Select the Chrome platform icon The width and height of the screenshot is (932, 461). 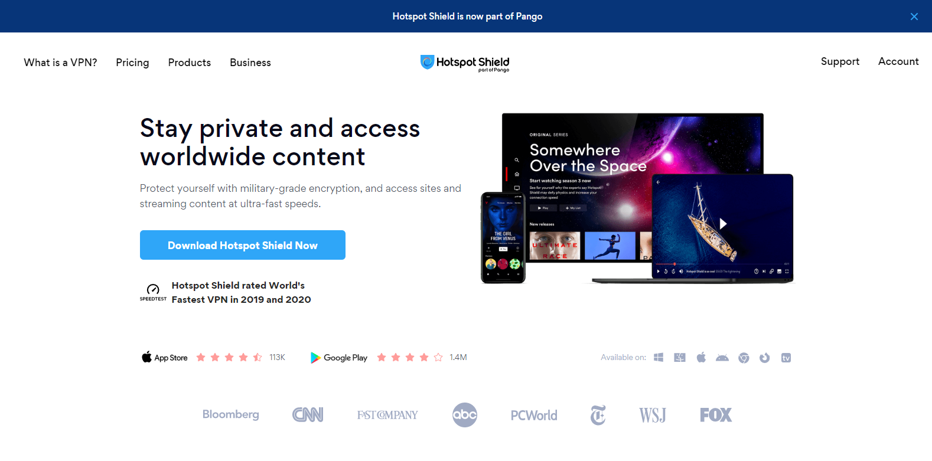(744, 358)
